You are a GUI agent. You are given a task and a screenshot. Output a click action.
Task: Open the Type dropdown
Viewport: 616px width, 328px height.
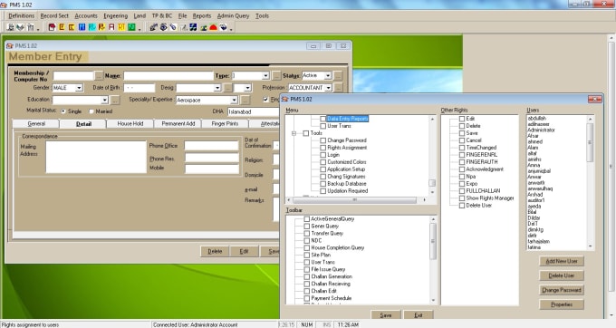click(x=265, y=75)
